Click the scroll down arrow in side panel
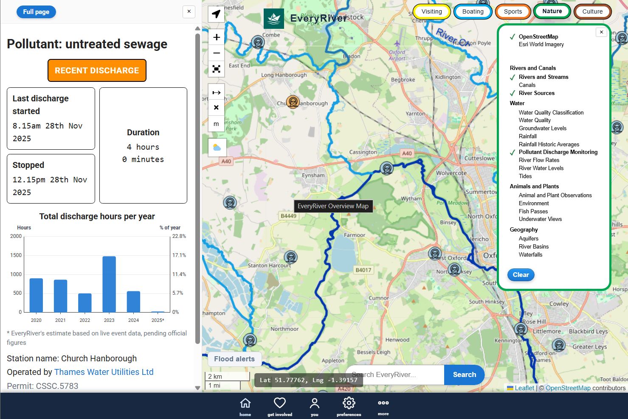The width and height of the screenshot is (628, 419). tap(197, 388)
